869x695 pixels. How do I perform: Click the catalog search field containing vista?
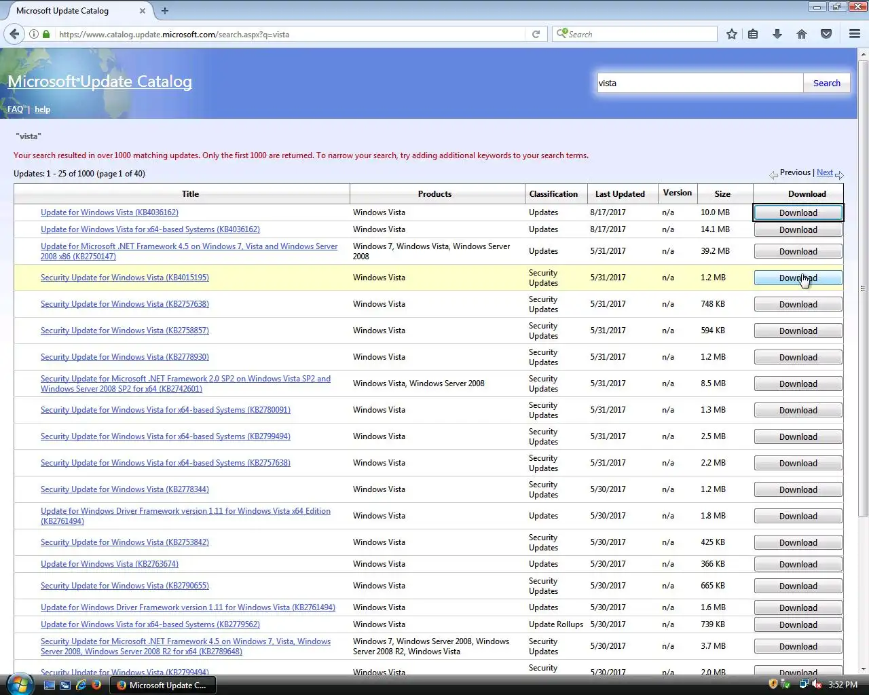coord(699,83)
